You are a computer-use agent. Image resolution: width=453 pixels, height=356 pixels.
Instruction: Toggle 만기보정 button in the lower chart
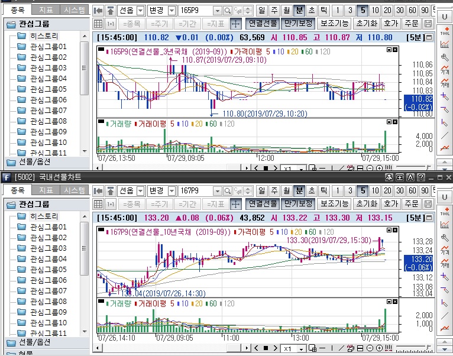coord(297,204)
